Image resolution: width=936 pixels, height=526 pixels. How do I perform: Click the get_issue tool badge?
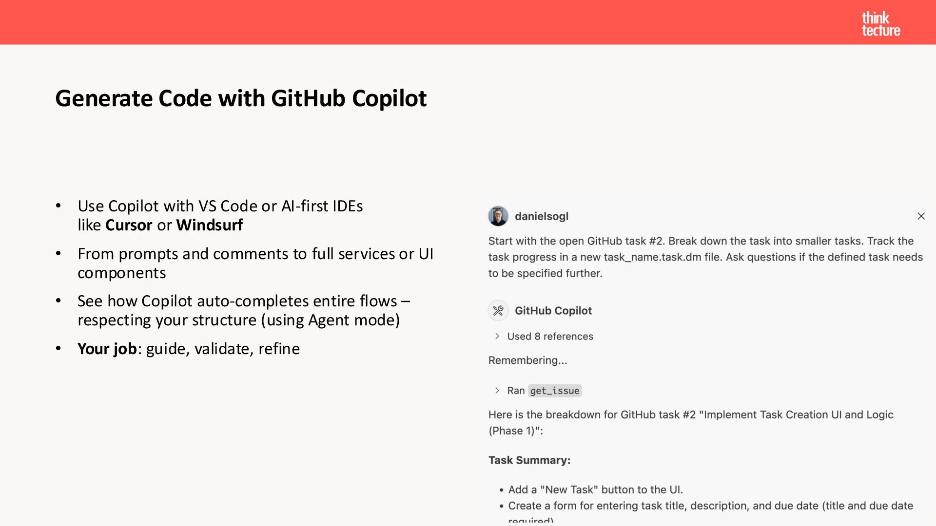[x=555, y=391]
